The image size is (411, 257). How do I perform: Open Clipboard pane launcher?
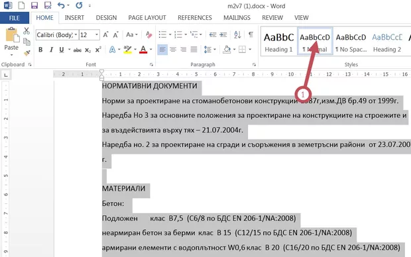coord(30,65)
